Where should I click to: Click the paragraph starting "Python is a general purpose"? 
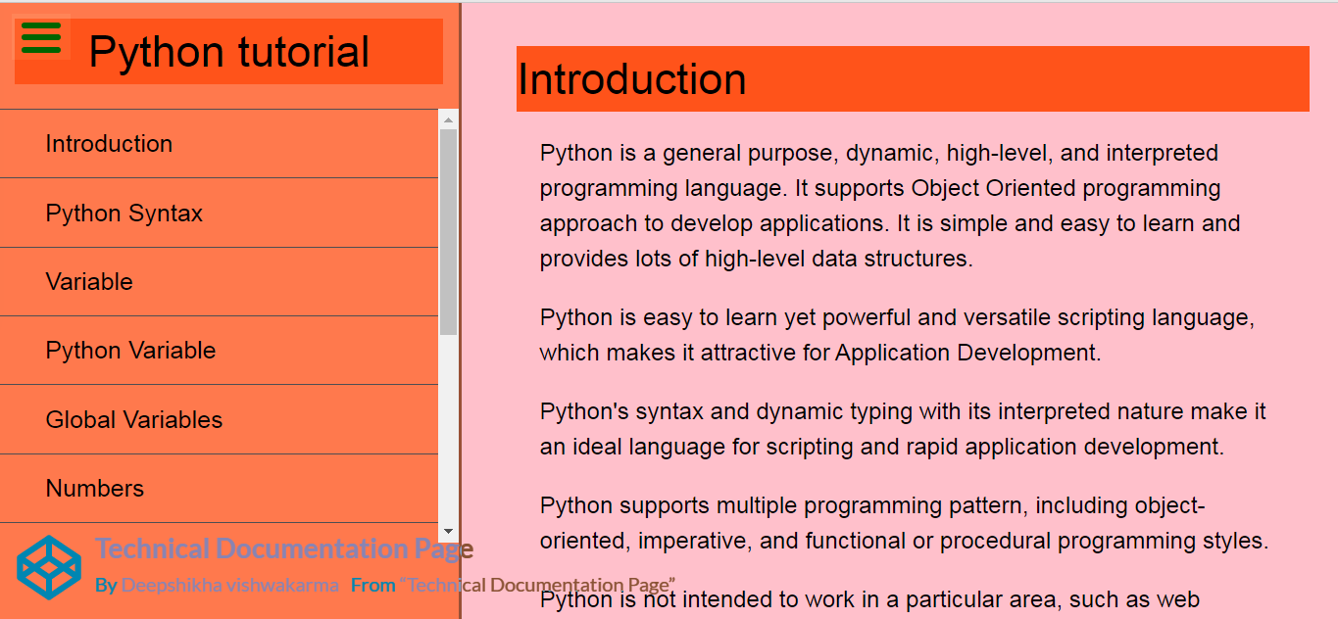tap(889, 206)
